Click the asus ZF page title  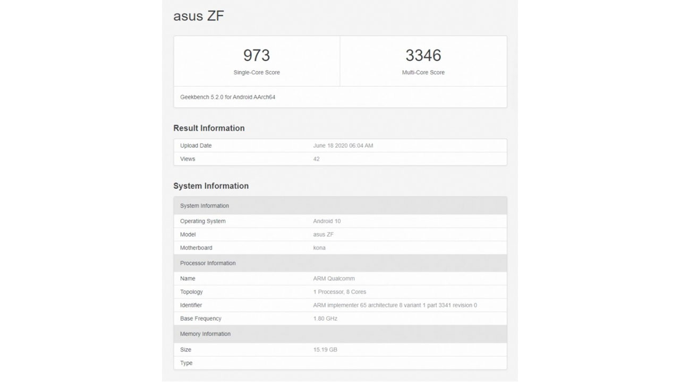click(199, 16)
